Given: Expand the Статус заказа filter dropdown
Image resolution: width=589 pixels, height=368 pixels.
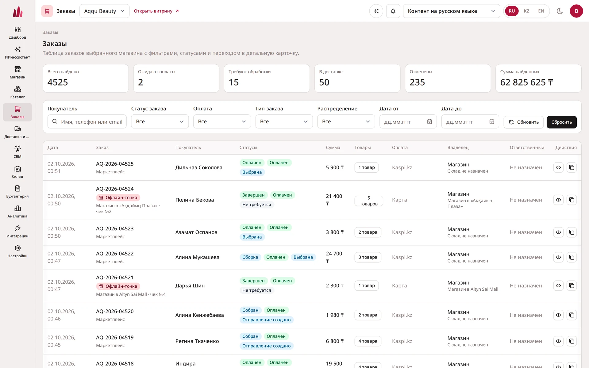Looking at the screenshot, I should coord(160,121).
